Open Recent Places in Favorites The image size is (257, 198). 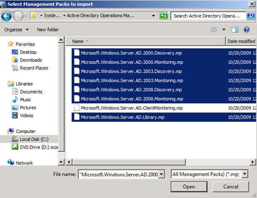34,68
